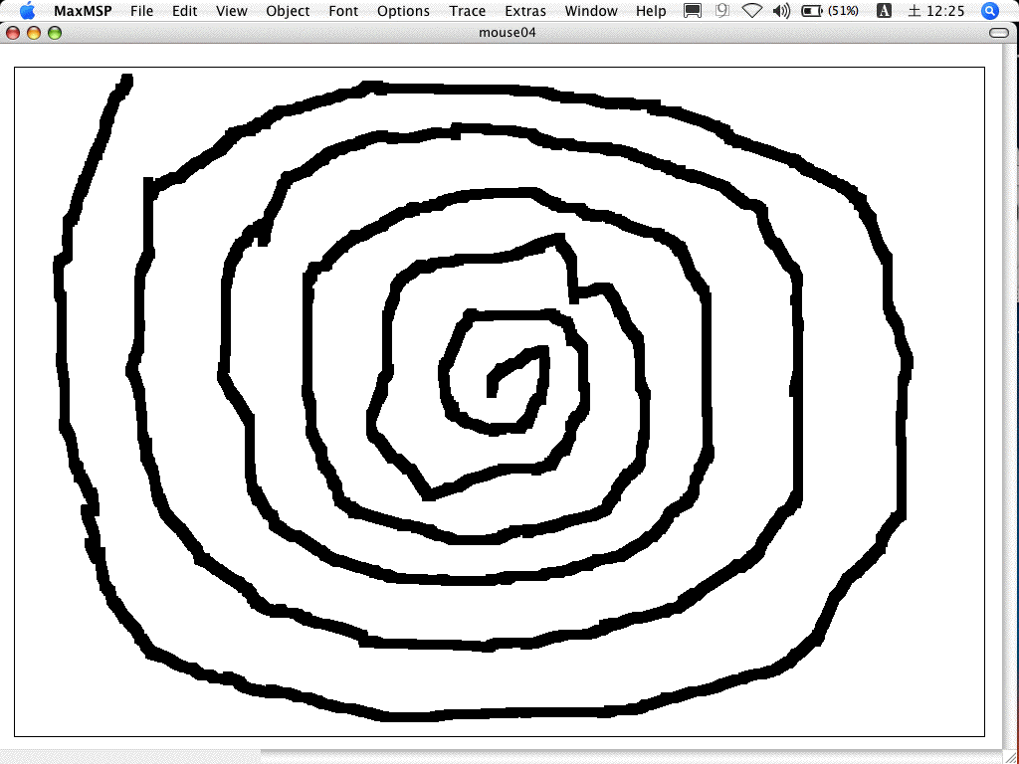The width and height of the screenshot is (1019, 764).
Task: Open the Trace menu
Action: (x=468, y=11)
